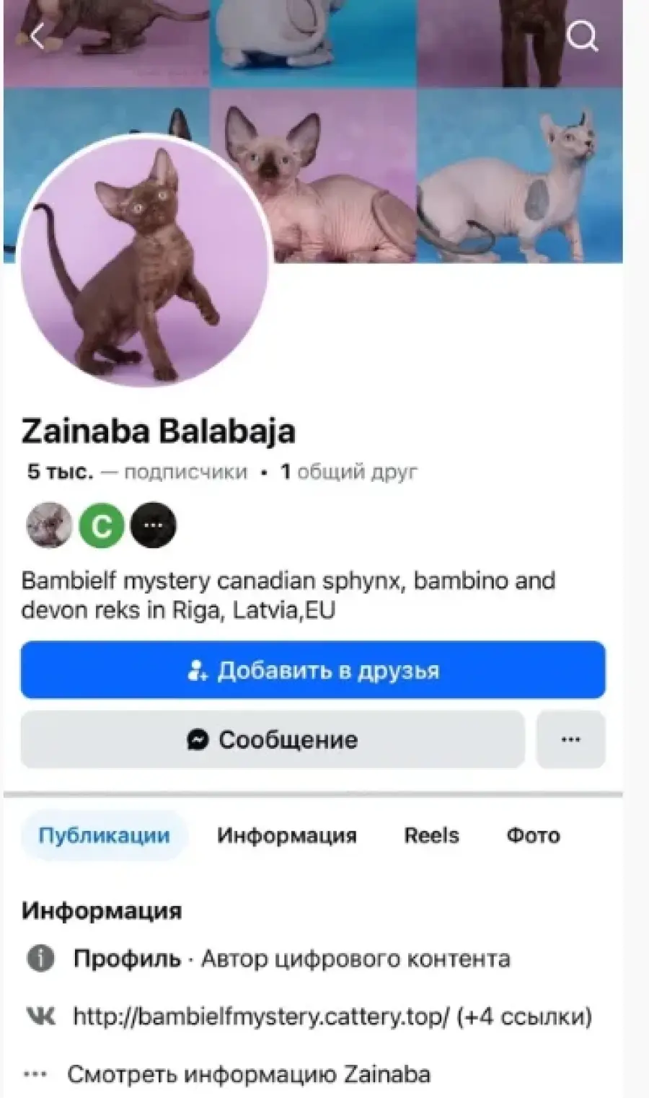Click the dots icon beside Смотреть информацию

click(x=35, y=1075)
